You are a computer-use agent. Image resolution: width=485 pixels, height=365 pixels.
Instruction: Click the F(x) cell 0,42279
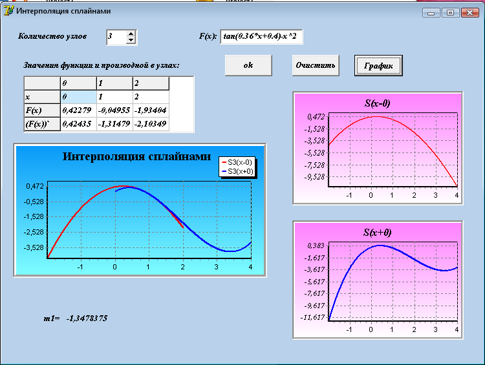coord(78,110)
